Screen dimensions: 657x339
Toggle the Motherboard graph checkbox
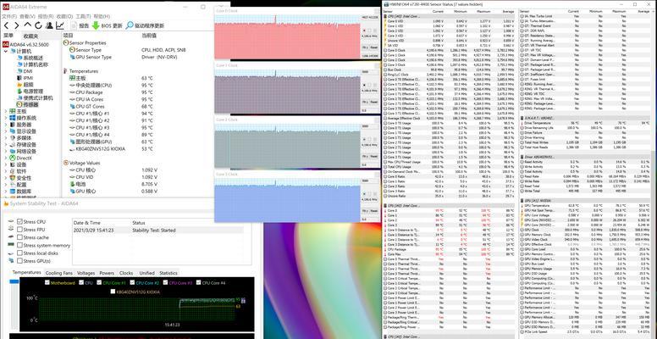tap(47, 283)
